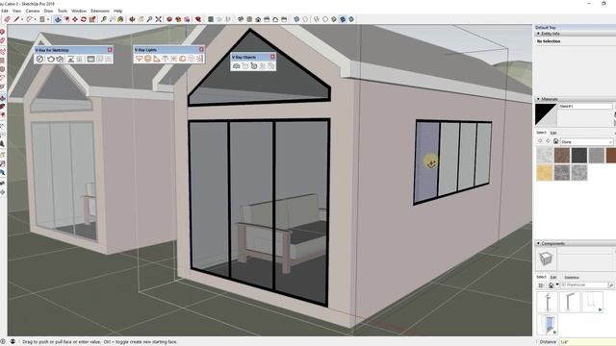Image resolution: width=616 pixels, height=346 pixels.
Task: Open the Tools menu
Action: point(63,11)
